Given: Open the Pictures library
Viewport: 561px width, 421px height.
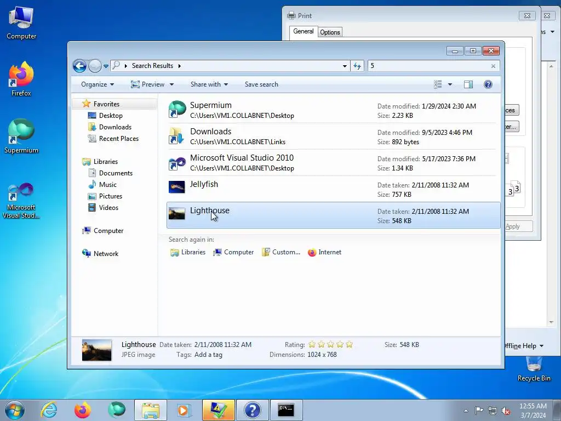Looking at the screenshot, I should click(111, 196).
